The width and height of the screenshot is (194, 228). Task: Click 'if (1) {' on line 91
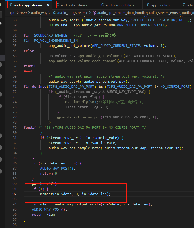point(40,189)
